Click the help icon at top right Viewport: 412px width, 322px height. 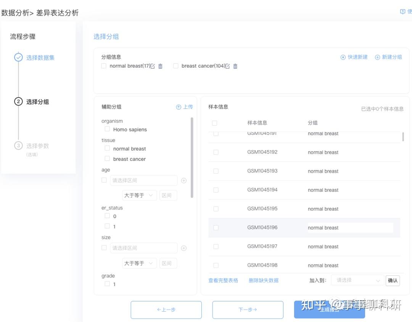click(x=402, y=11)
